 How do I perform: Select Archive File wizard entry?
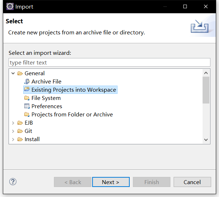tap(46, 82)
